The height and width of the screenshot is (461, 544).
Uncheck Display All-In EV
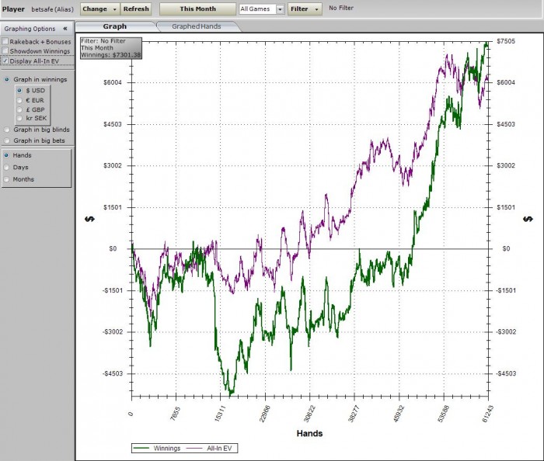(x=5, y=61)
